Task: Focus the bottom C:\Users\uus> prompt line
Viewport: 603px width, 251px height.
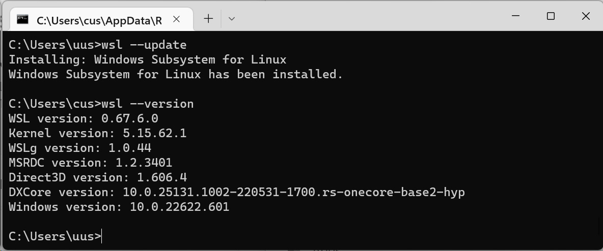Action: (55, 236)
